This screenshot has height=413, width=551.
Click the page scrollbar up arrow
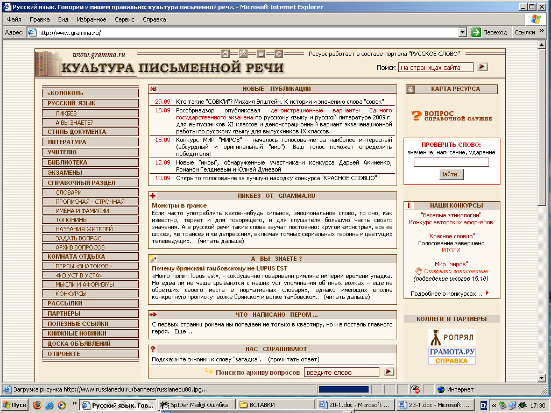(x=541, y=45)
